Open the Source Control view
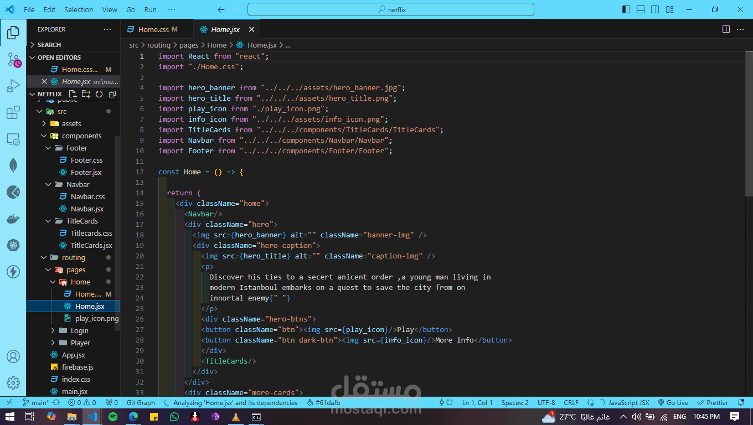This screenshot has height=425, width=753. pyautogui.click(x=13, y=60)
